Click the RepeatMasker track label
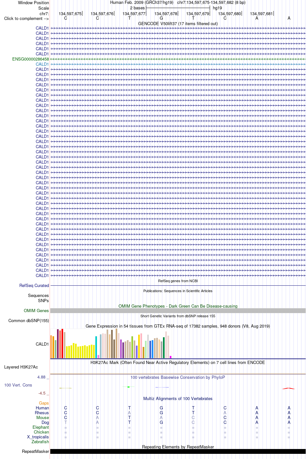 [35, 451]
